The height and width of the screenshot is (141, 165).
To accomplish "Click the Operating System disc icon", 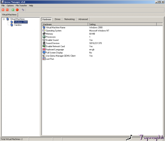I will (x=44, y=31).
